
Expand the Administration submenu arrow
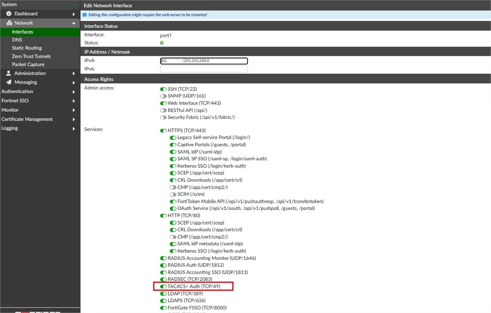pyautogui.click(x=73, y=73)
